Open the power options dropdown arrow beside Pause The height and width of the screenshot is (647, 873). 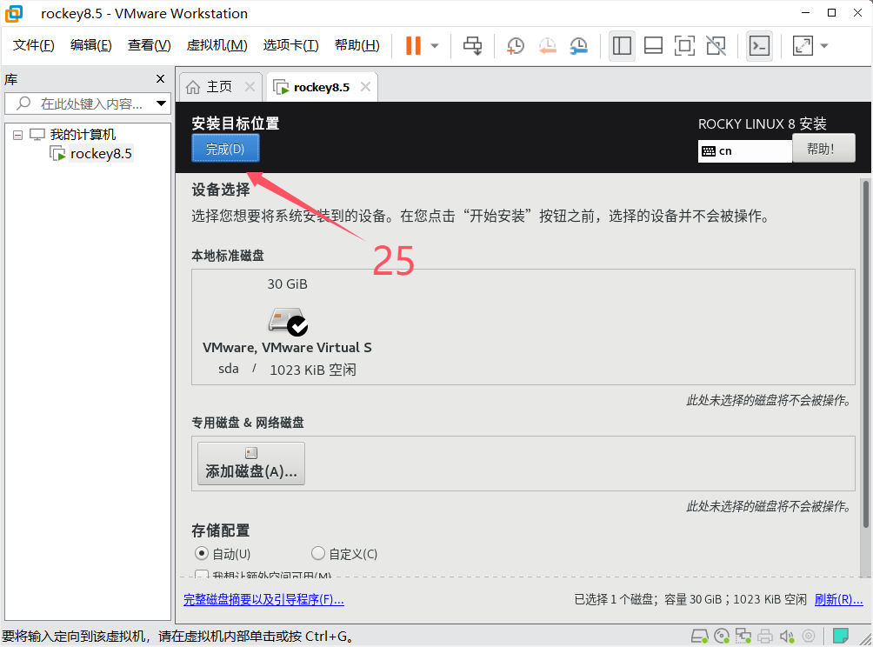click(435, 45)
